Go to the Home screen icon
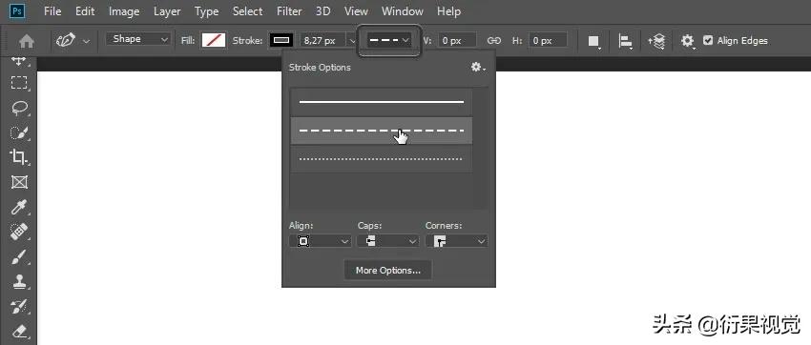Viewport: 811px width, 345px height. coord(27,41)
